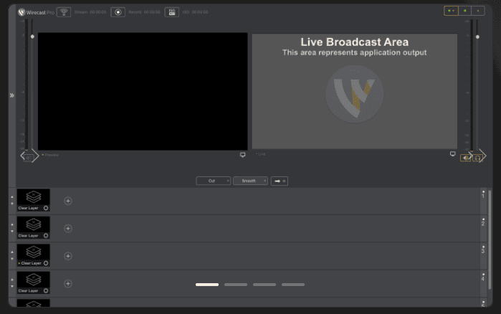Screen dimensions: 501x314
Task: Toggle the headphone monitoring button
Action: tap(477, 158)
